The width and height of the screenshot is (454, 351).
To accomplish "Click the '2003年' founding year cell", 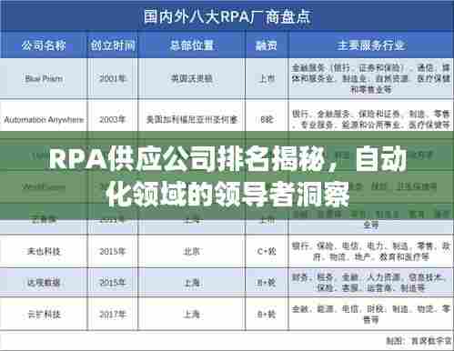I will tap(113, 119).
